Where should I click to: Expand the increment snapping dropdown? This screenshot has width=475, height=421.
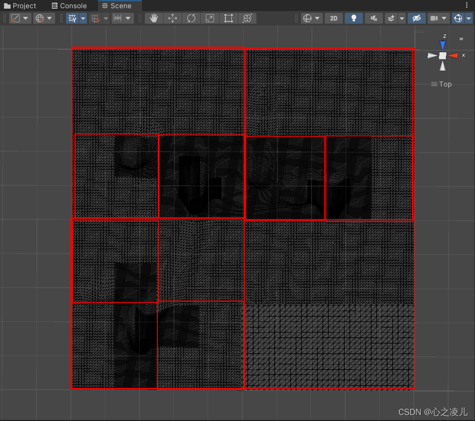pyautogui.click(x=128, y=19)
